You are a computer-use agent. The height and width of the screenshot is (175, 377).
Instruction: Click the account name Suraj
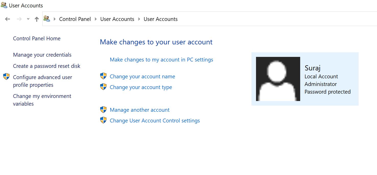coord(313,68)
